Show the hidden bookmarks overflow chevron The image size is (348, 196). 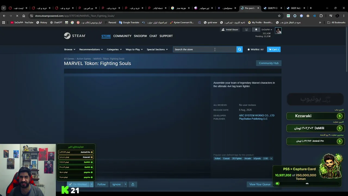point(320,23)
